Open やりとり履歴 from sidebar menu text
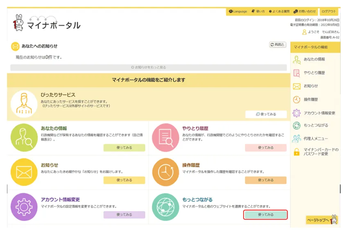348x235 pixels. 314,72
